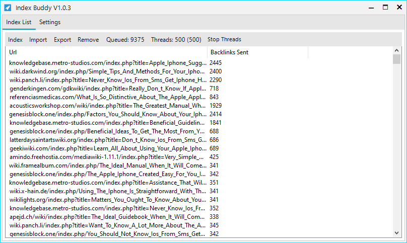Viewport: 407px width, 243px height.
Task: Click Remove in the toolbar
Action: (x=88, y=40)
